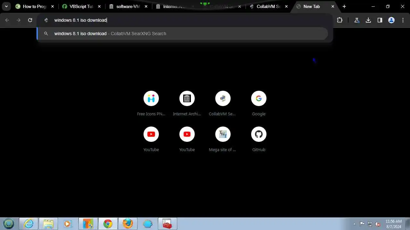Open the tab search dropdown arrow
Screen dimensions: 410x230
[6, 6]
